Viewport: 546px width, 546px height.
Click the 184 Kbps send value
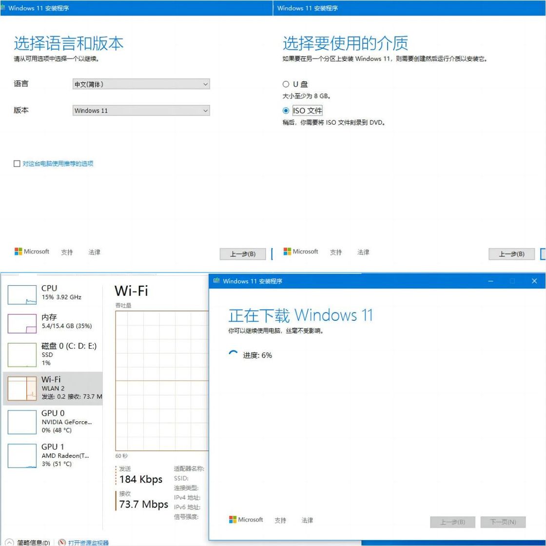coord(141,480)
